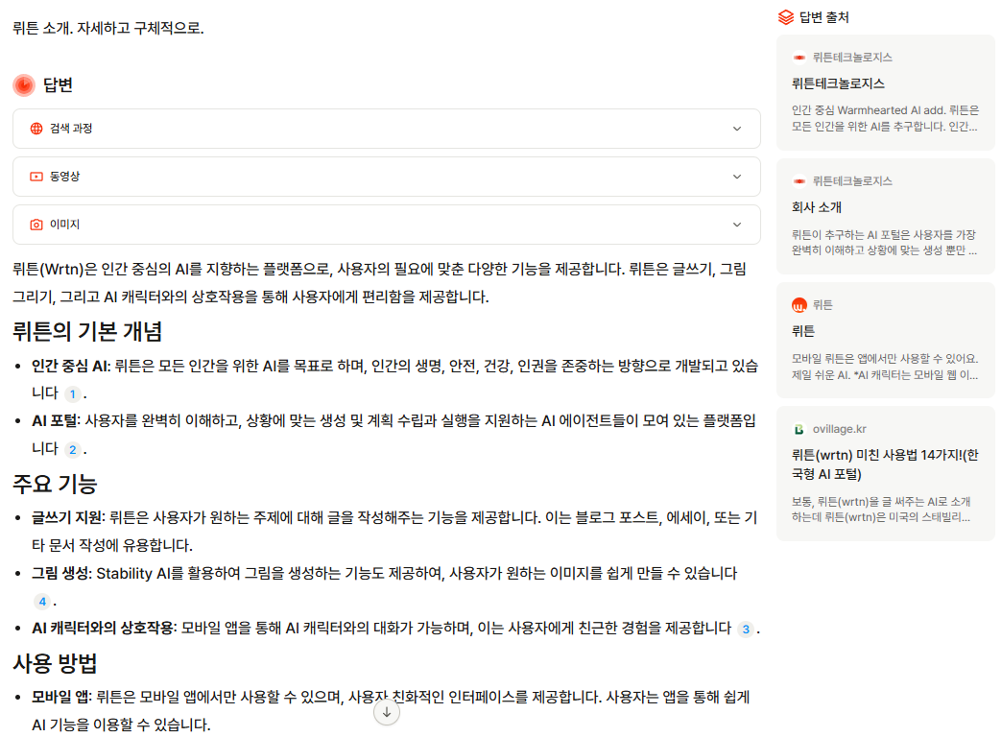Select the 뤼튼 mobile source card title
1001x737 pixels.
click(x=803, y=331)
